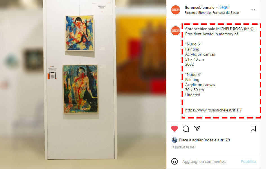Click header Florence Biennale avatar logo
This screenshot has height=169, width=266.
(176, 10)
